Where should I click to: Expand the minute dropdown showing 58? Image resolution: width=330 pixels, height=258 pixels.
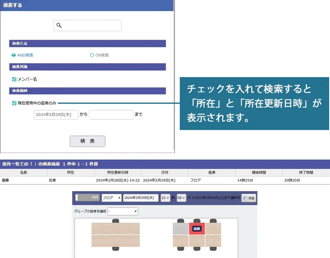181,198
